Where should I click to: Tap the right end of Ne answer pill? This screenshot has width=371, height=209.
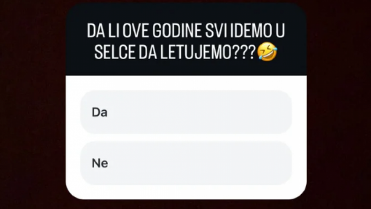279,163
